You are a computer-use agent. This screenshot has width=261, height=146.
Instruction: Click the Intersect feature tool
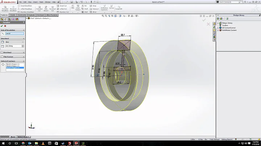pyautogui.click(x=94, y=9)
